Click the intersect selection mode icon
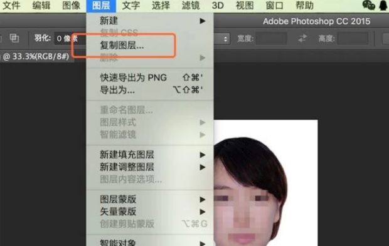389x246 pixels. (x=14, y=38)
